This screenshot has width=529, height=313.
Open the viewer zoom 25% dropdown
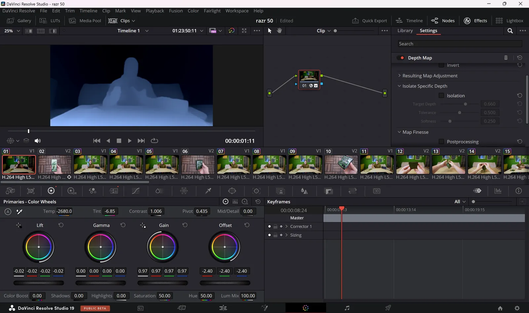pos(12,31)
